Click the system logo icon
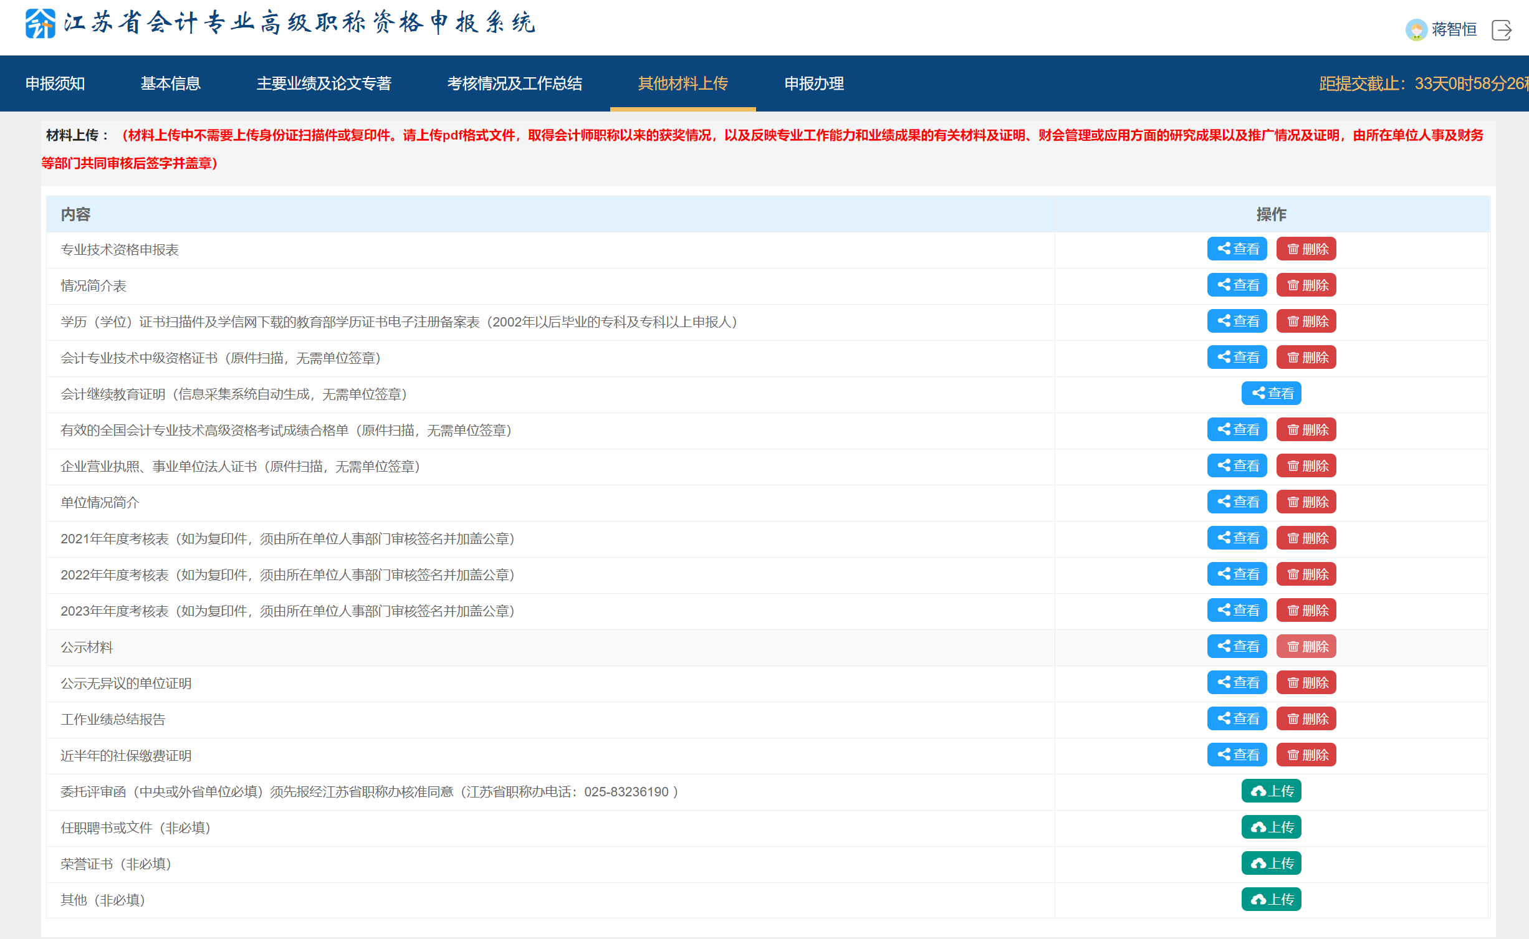Viewport: 1529px width, 939px height. pyautogui.click(x=40, y=24)
